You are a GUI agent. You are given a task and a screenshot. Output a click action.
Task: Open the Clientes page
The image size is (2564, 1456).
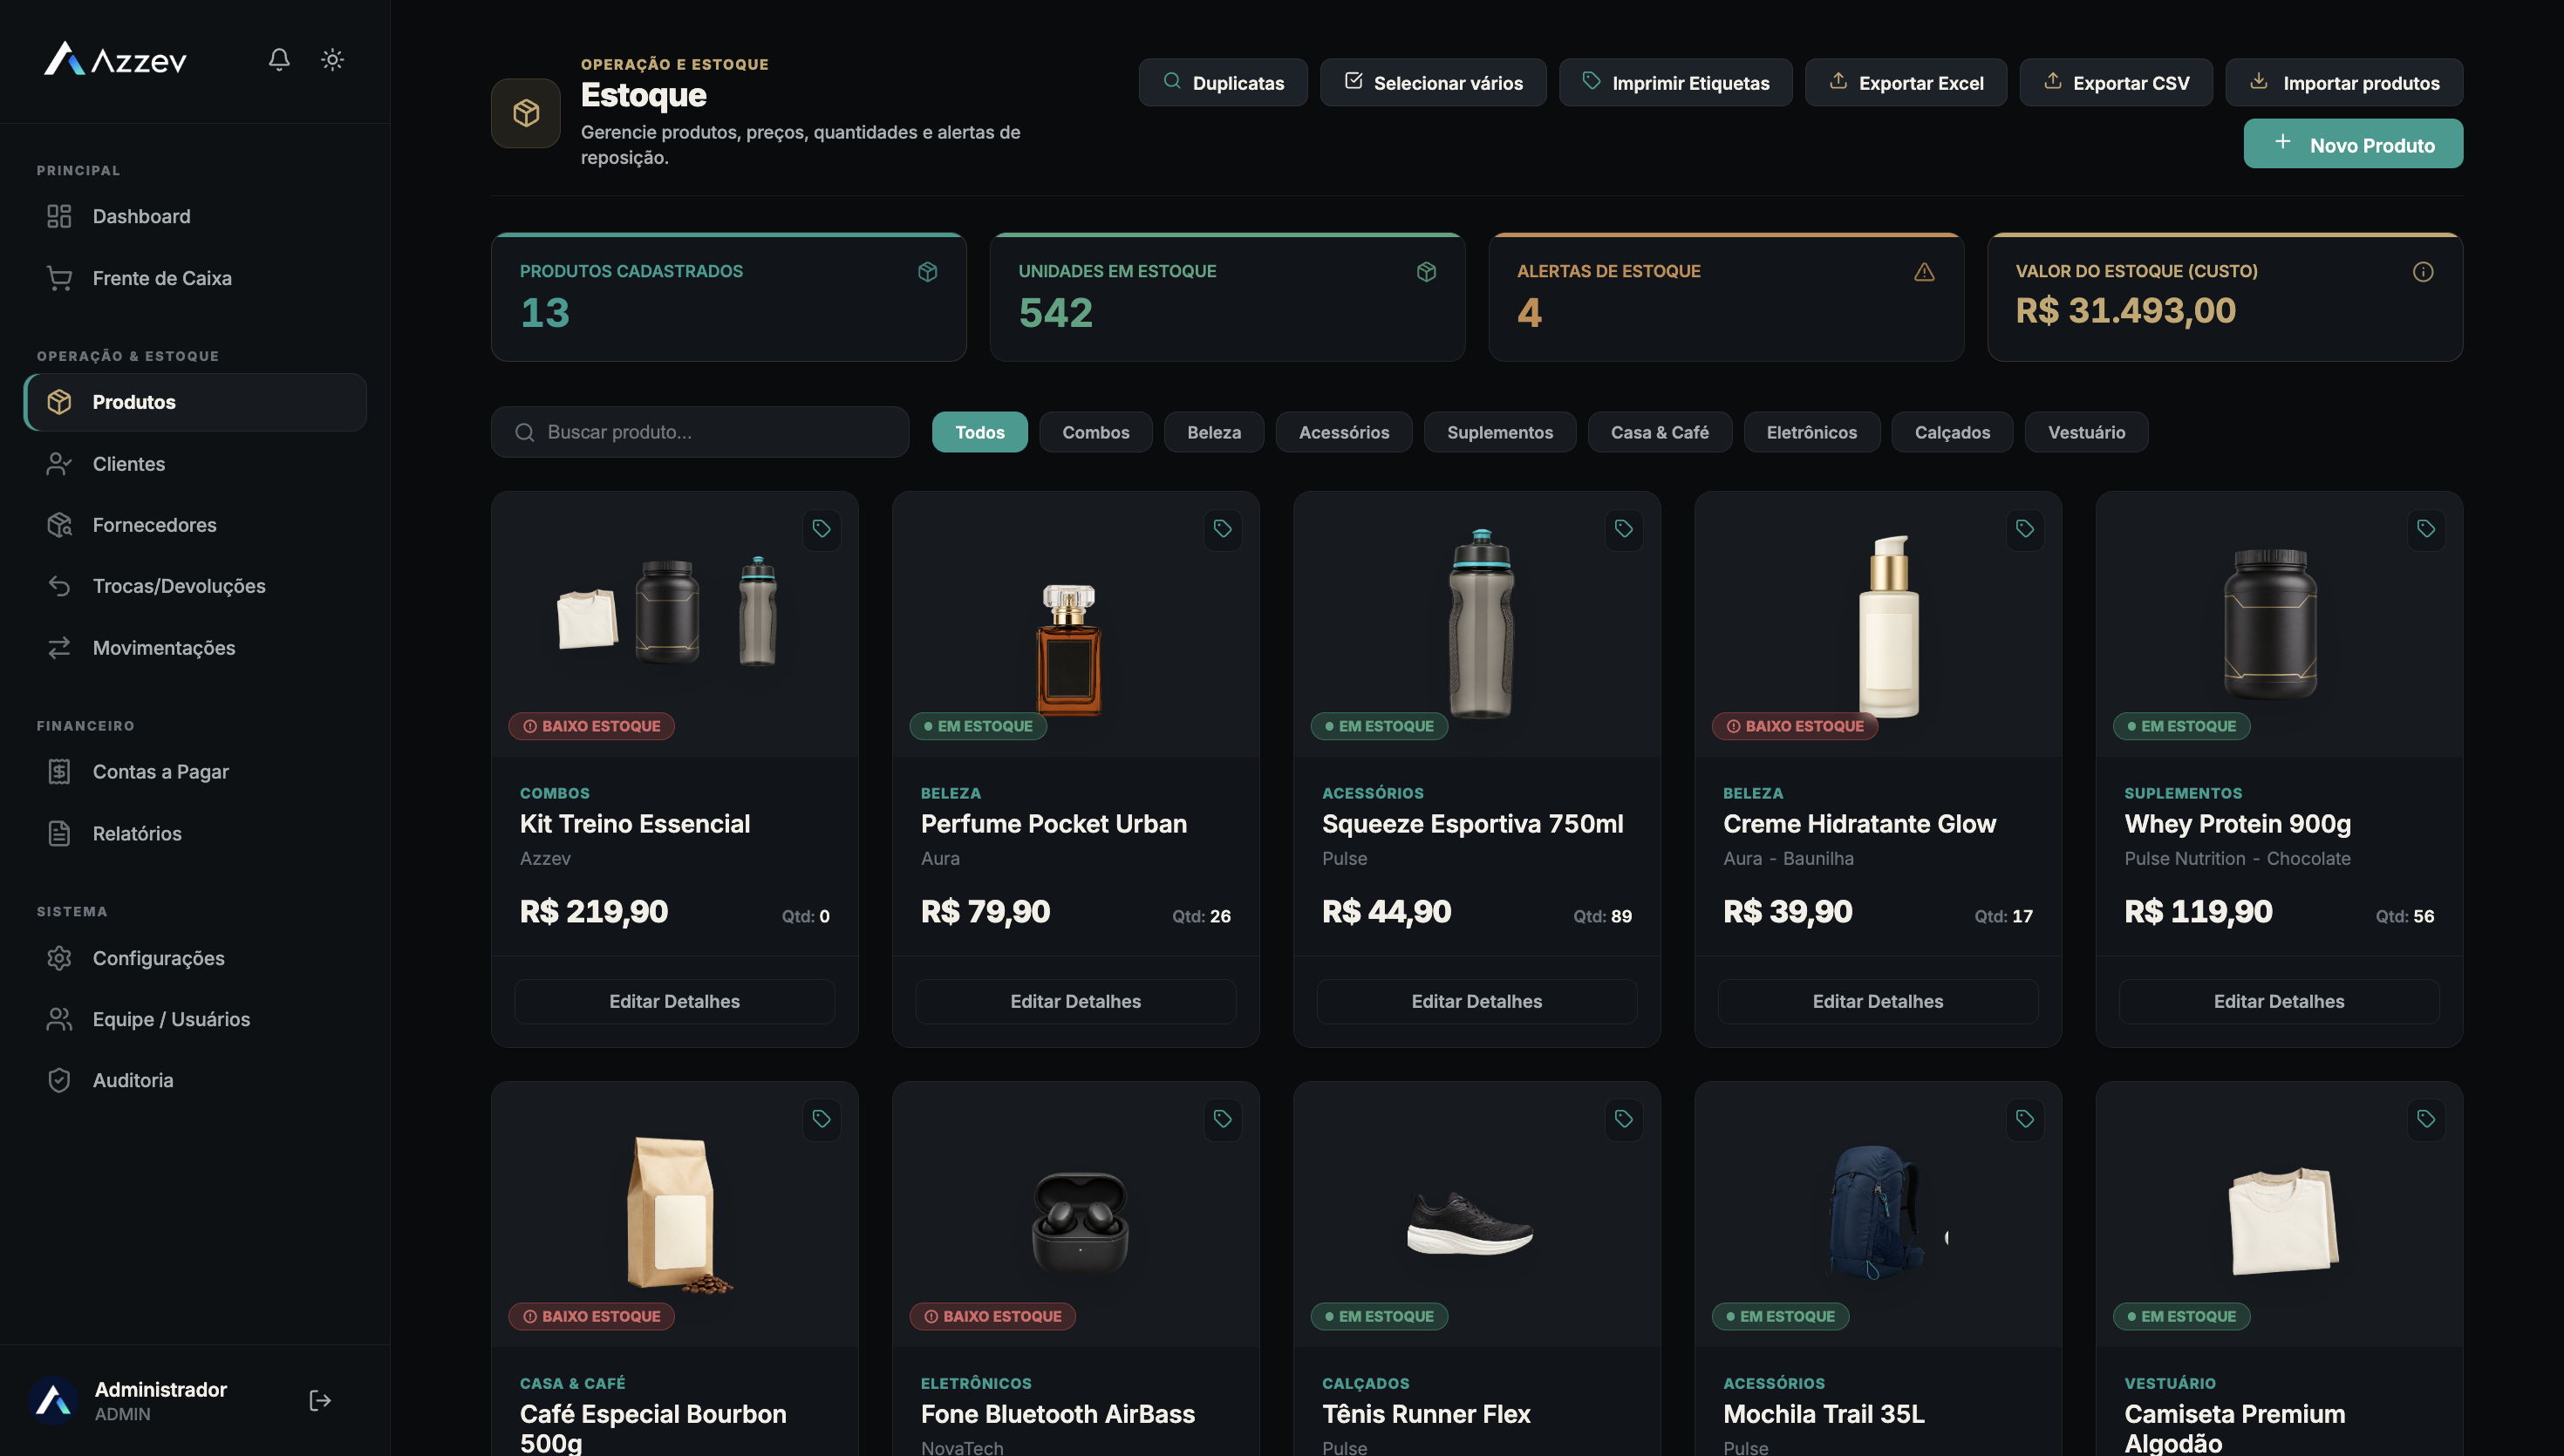pyautogui.click(x=196, y=464)
